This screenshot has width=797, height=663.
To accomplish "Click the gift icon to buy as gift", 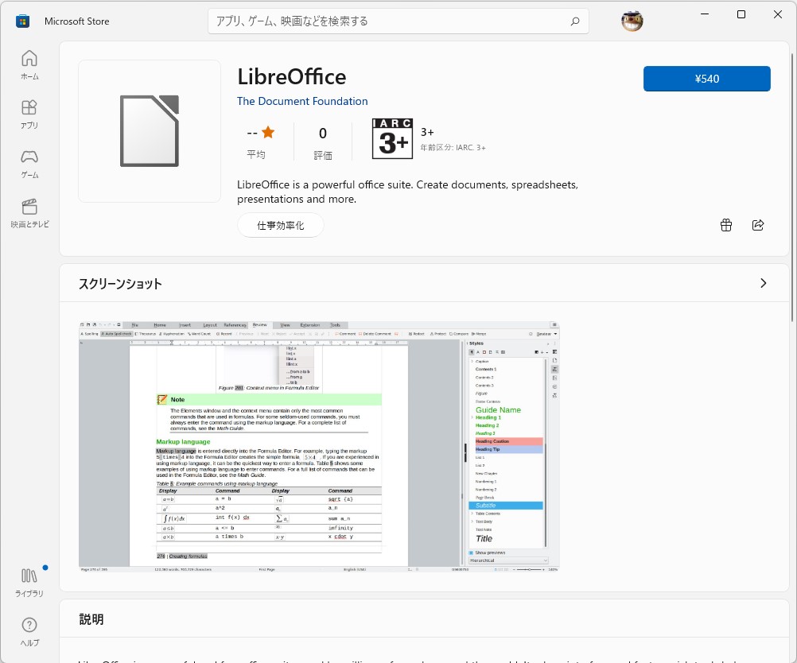I will (726, 225).
